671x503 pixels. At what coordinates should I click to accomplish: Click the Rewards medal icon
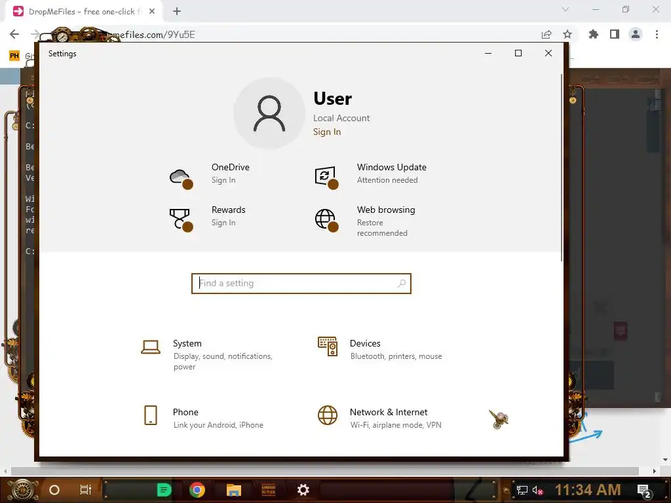click(181, 220)
